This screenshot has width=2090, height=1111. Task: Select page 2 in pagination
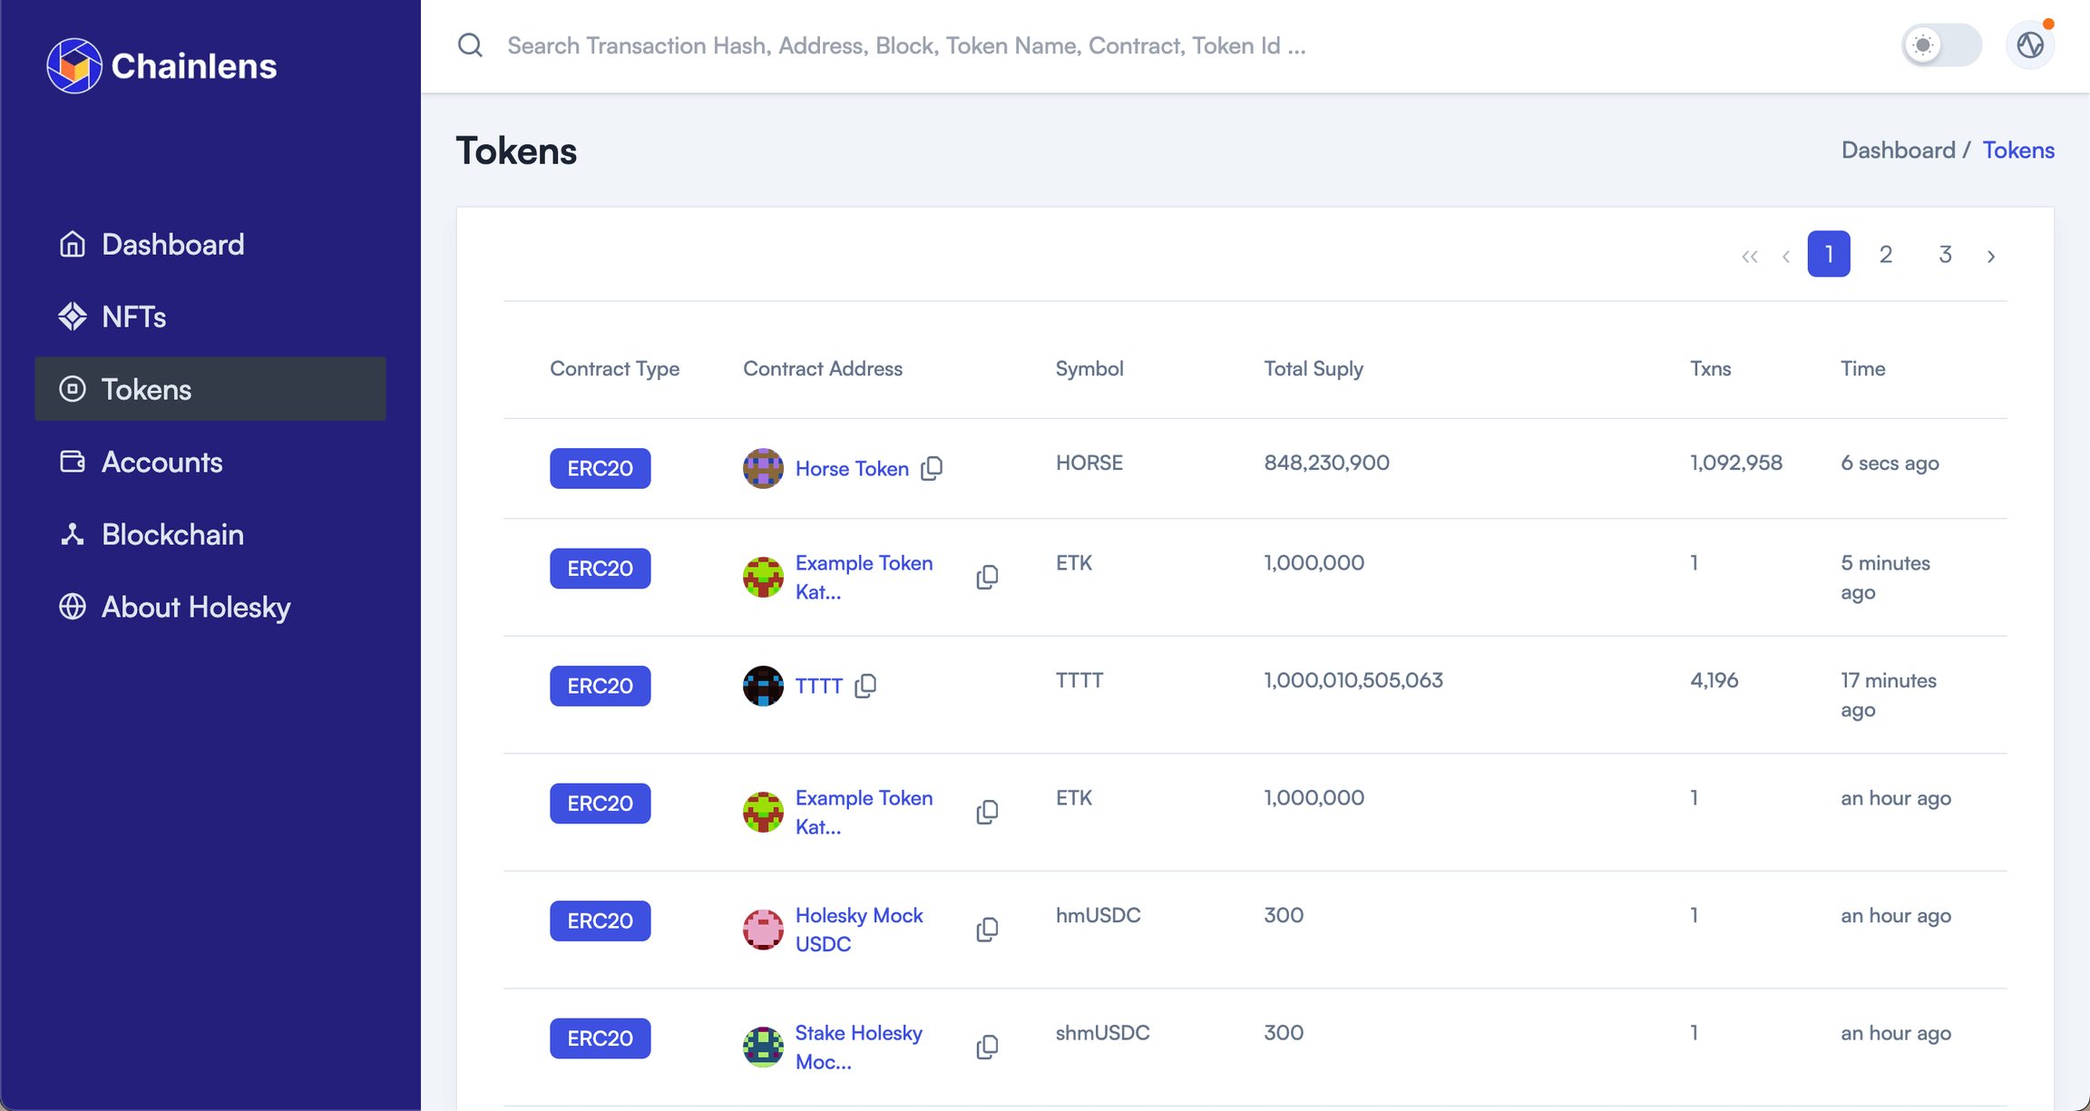tap(1885, 255)
